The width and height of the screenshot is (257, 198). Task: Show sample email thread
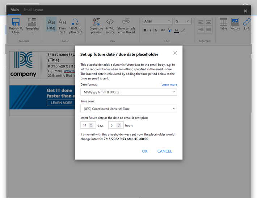coord(126,26)
